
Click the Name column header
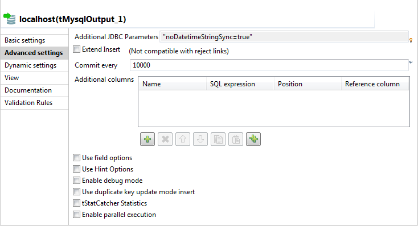[x=173, y=84]
